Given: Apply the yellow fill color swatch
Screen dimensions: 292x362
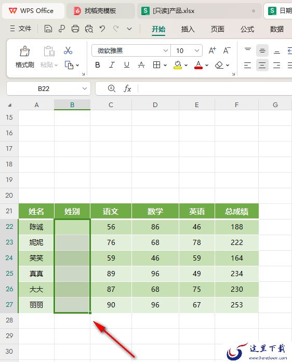Looking at the screenshot, I should (x=178, y=65).
